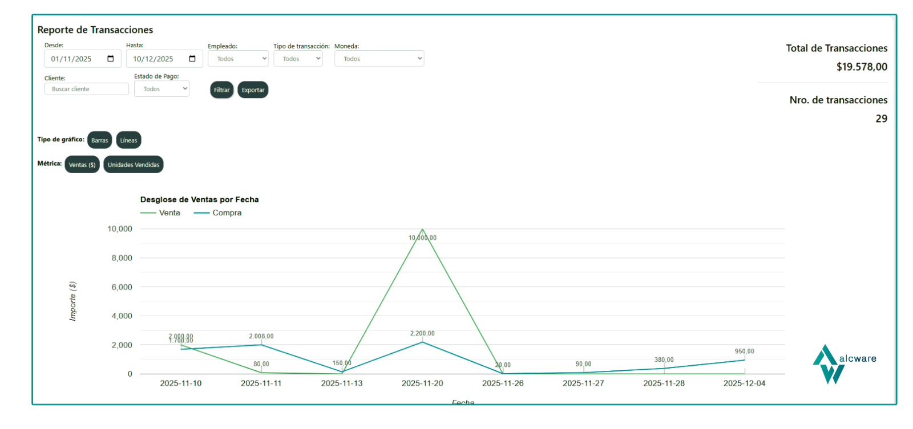Open the Estado de Pago dropdown

pos(161,89)
